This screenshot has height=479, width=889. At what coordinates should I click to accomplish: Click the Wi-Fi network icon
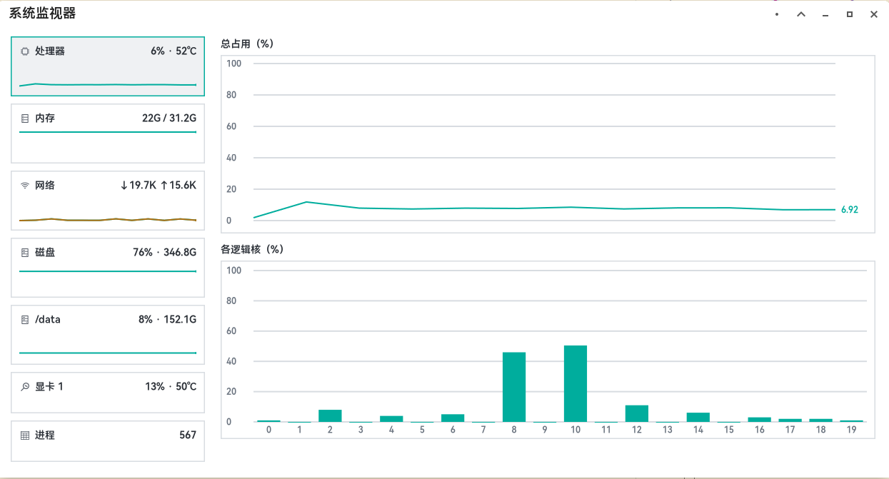[25, 186]
